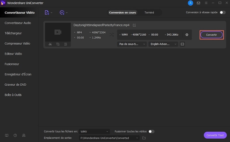Open Compresseur Vidéo in sidebar
Image resolution: width=230 pixels, height=142 pixels.
pos(17,43)
